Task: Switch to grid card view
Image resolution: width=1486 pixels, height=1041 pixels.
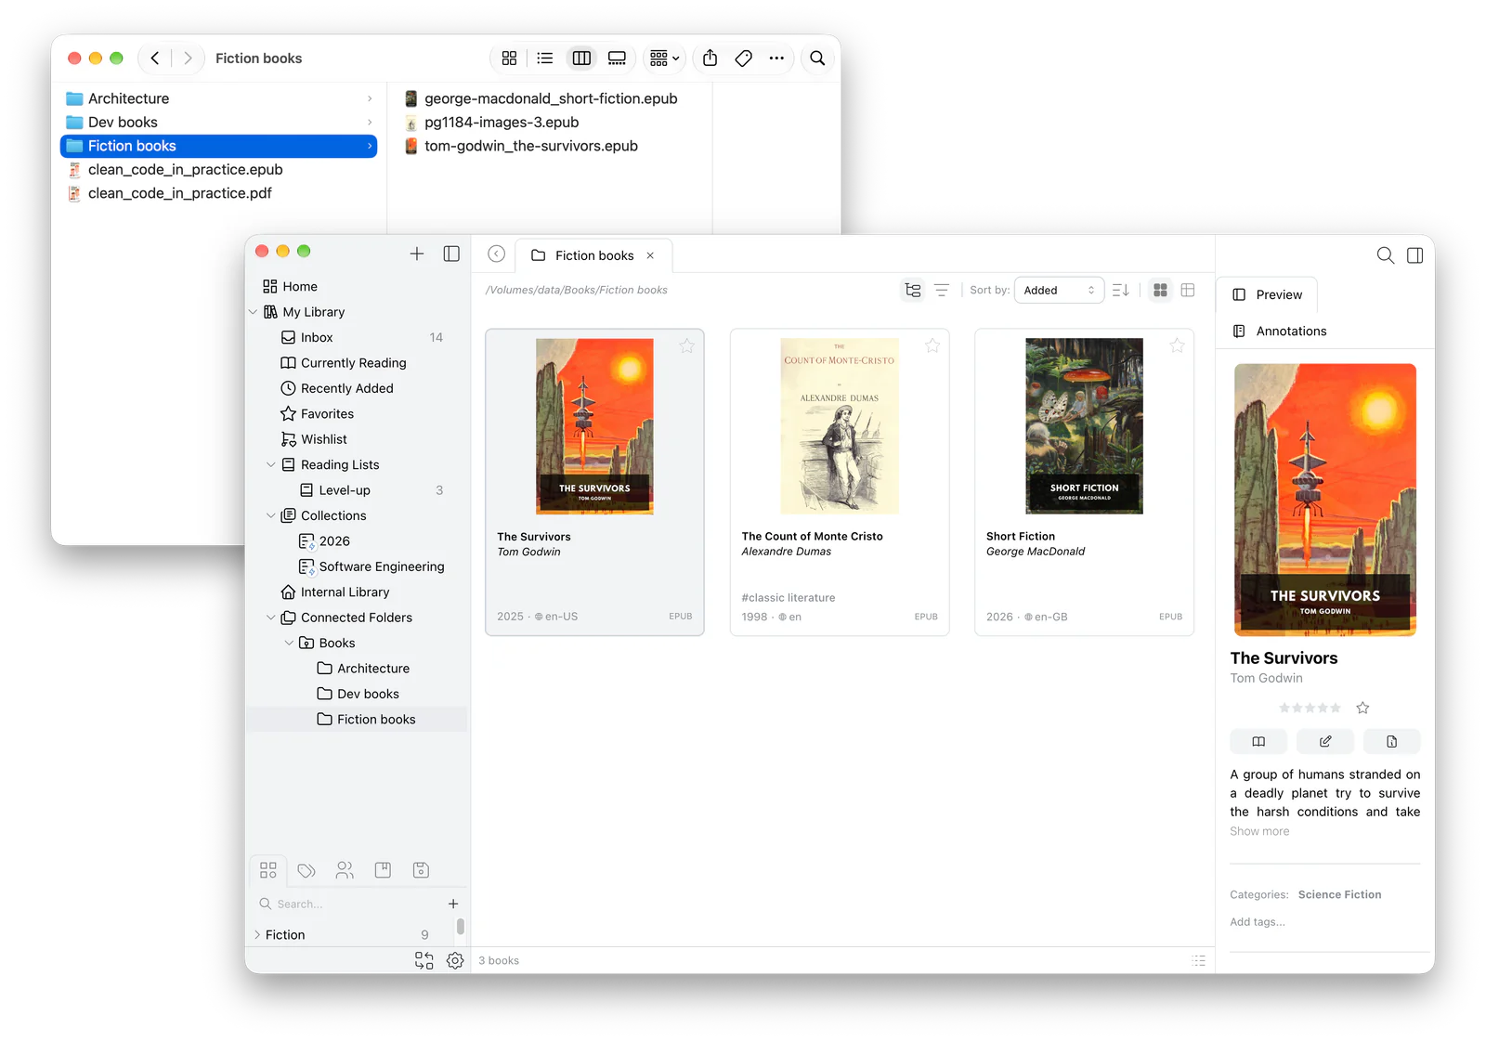Action: [x=1160, y=291]
